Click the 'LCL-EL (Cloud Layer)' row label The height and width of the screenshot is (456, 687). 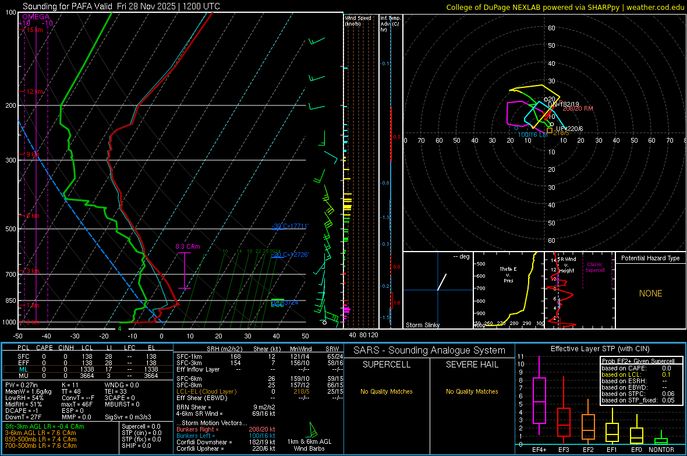pyautogui.click(x=206, y=391)
